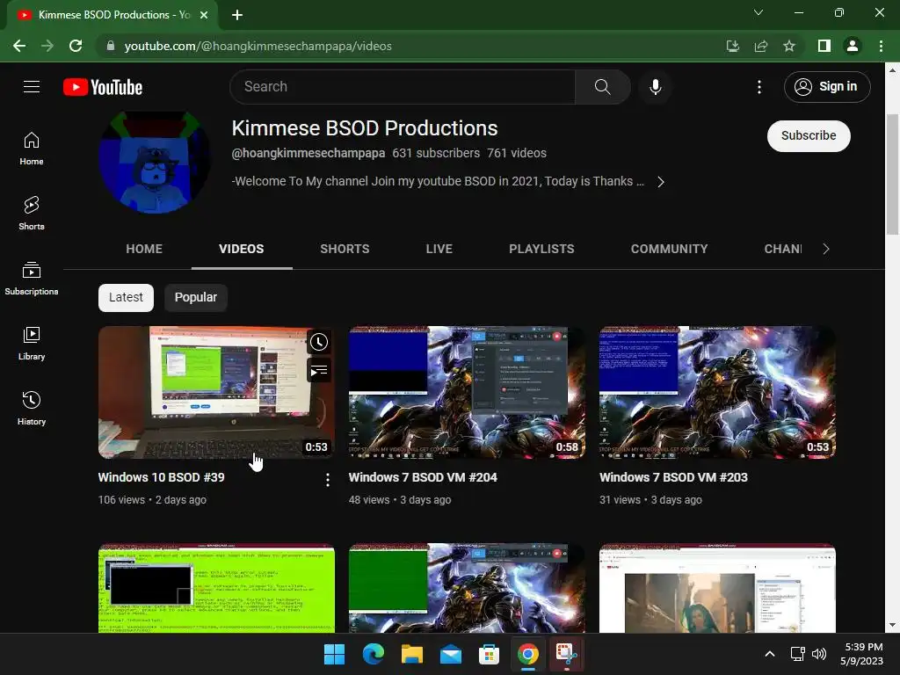Viewport: 900px width, 675px height.
Task: Play Windows 7 BSOD VM #203 thumbnail
Action: tap(717, 393)
